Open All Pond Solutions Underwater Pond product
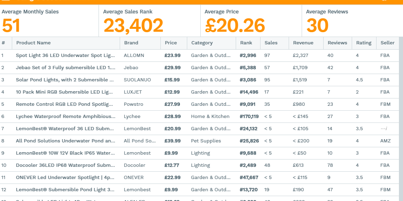 [x=66, y=141]
